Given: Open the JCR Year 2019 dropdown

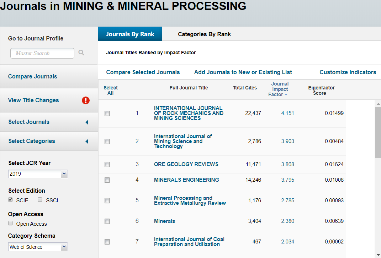Looking at the screenshot, I should point(64,174).
